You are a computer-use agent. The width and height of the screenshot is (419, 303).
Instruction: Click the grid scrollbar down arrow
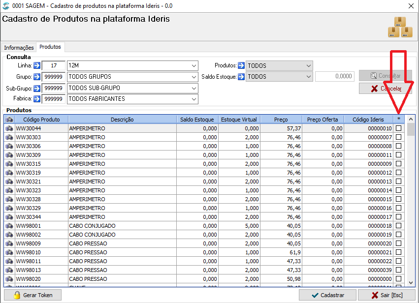411,283
